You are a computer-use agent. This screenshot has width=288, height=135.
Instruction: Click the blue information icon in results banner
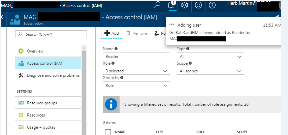point(111,104)
